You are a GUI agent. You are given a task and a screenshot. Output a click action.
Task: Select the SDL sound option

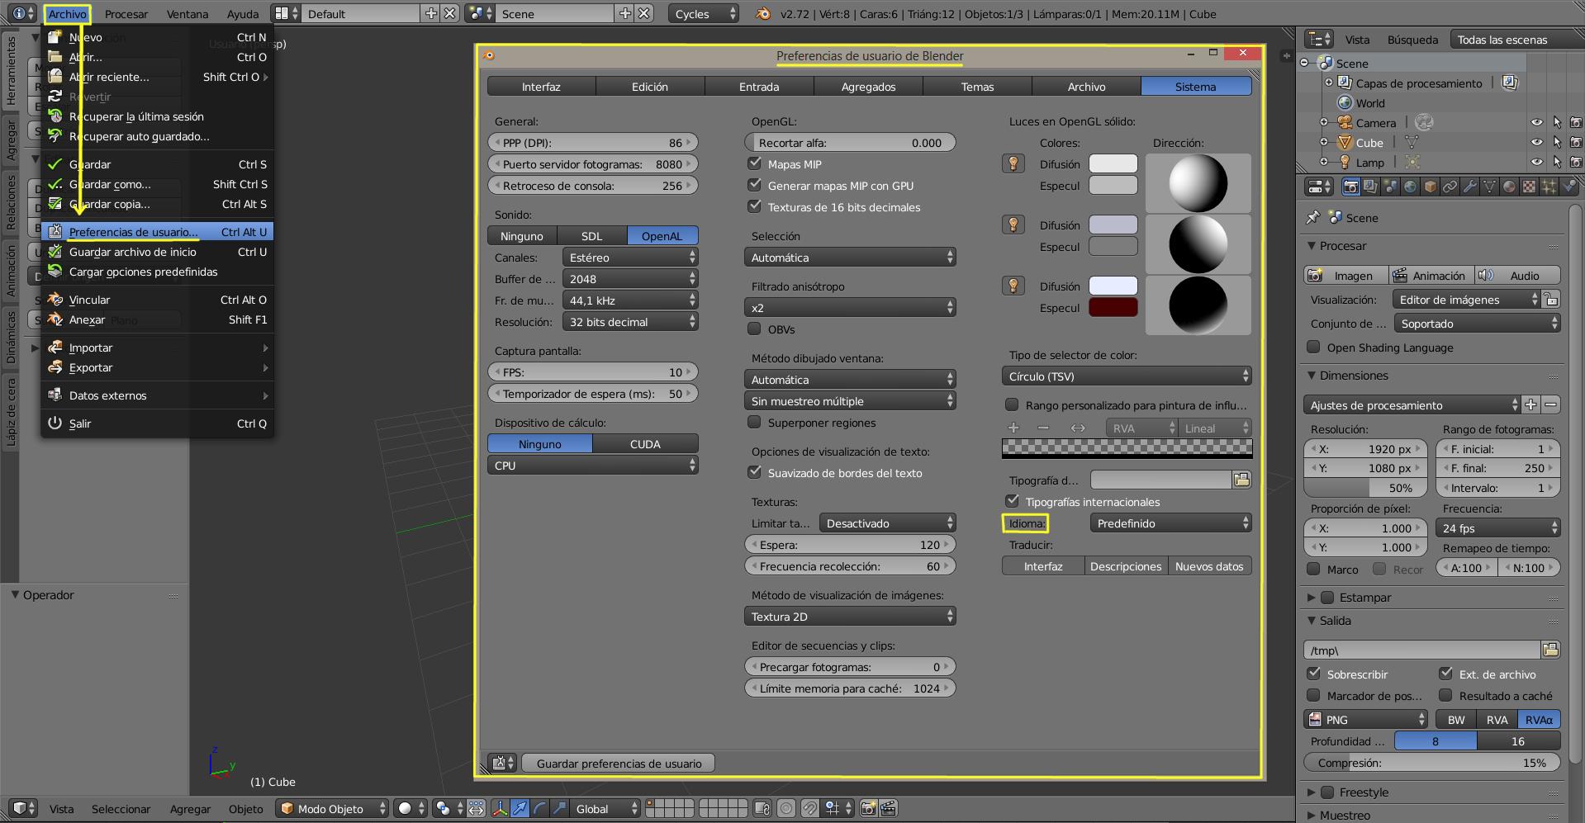coord(592,235)
